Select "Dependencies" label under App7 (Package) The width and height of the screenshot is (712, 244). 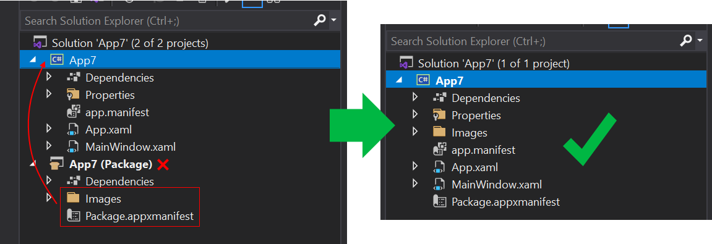point(119,182)
